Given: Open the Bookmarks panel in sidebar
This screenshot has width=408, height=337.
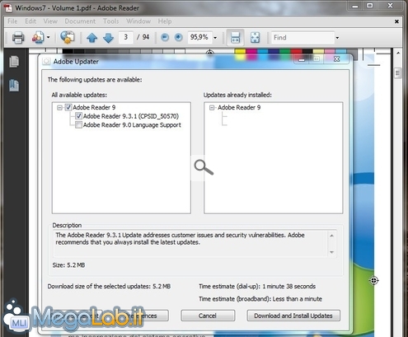Looking at the screenshot, I should pos(14,86).
